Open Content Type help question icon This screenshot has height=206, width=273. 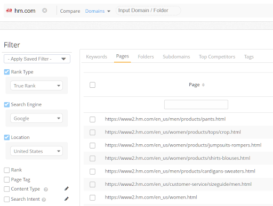pos(46,189)
